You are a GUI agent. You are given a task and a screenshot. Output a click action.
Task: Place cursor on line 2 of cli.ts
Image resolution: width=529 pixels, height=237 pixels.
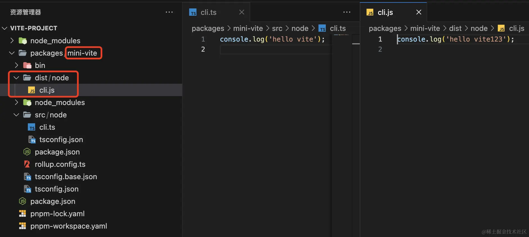[x=275, y=49]
